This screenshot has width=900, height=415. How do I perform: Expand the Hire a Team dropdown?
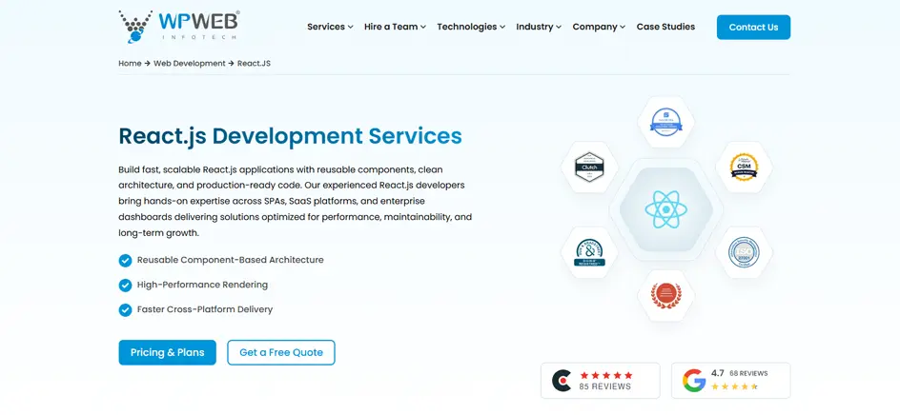395,27
